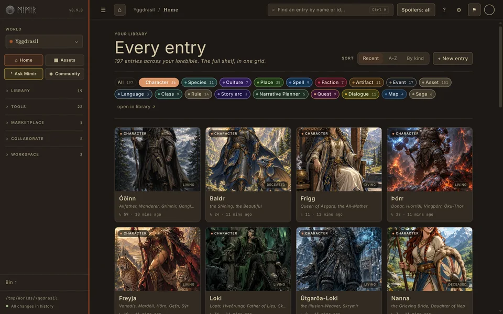Expand the Marketplace sidebar section
The image size is (503, 314).
(44, 122)
